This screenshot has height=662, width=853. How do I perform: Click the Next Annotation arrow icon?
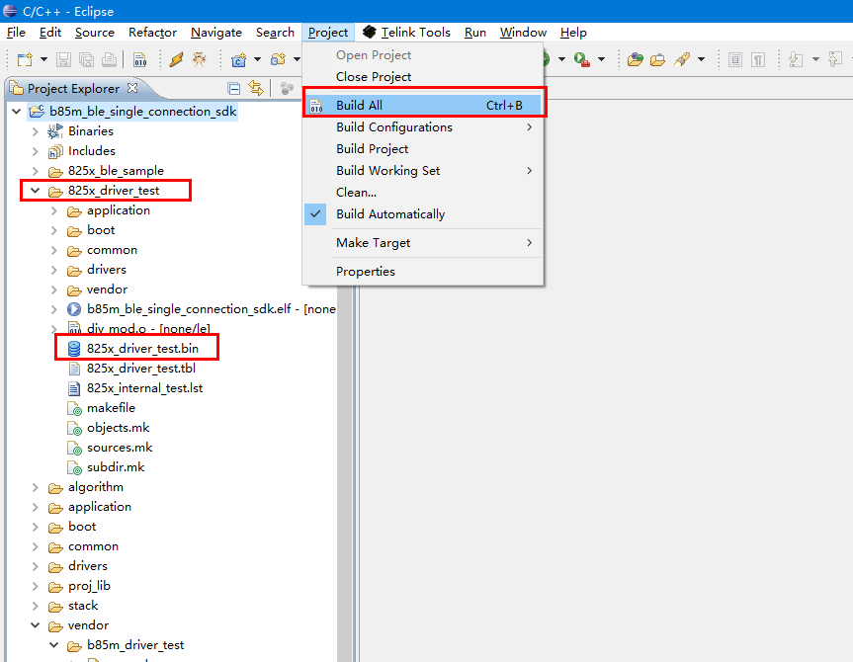pos(796,59)
